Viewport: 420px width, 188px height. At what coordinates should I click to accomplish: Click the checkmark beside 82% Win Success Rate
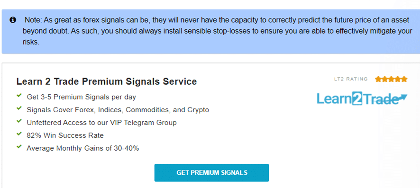(x=19, y=134)
